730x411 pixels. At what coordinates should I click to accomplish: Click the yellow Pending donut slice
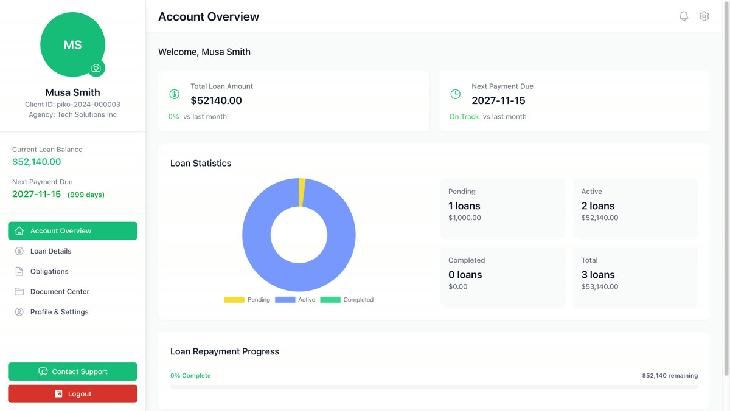(302, 192)
